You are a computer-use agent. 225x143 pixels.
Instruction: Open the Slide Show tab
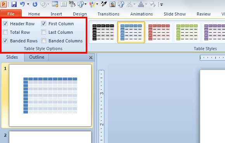pos(175,14)
